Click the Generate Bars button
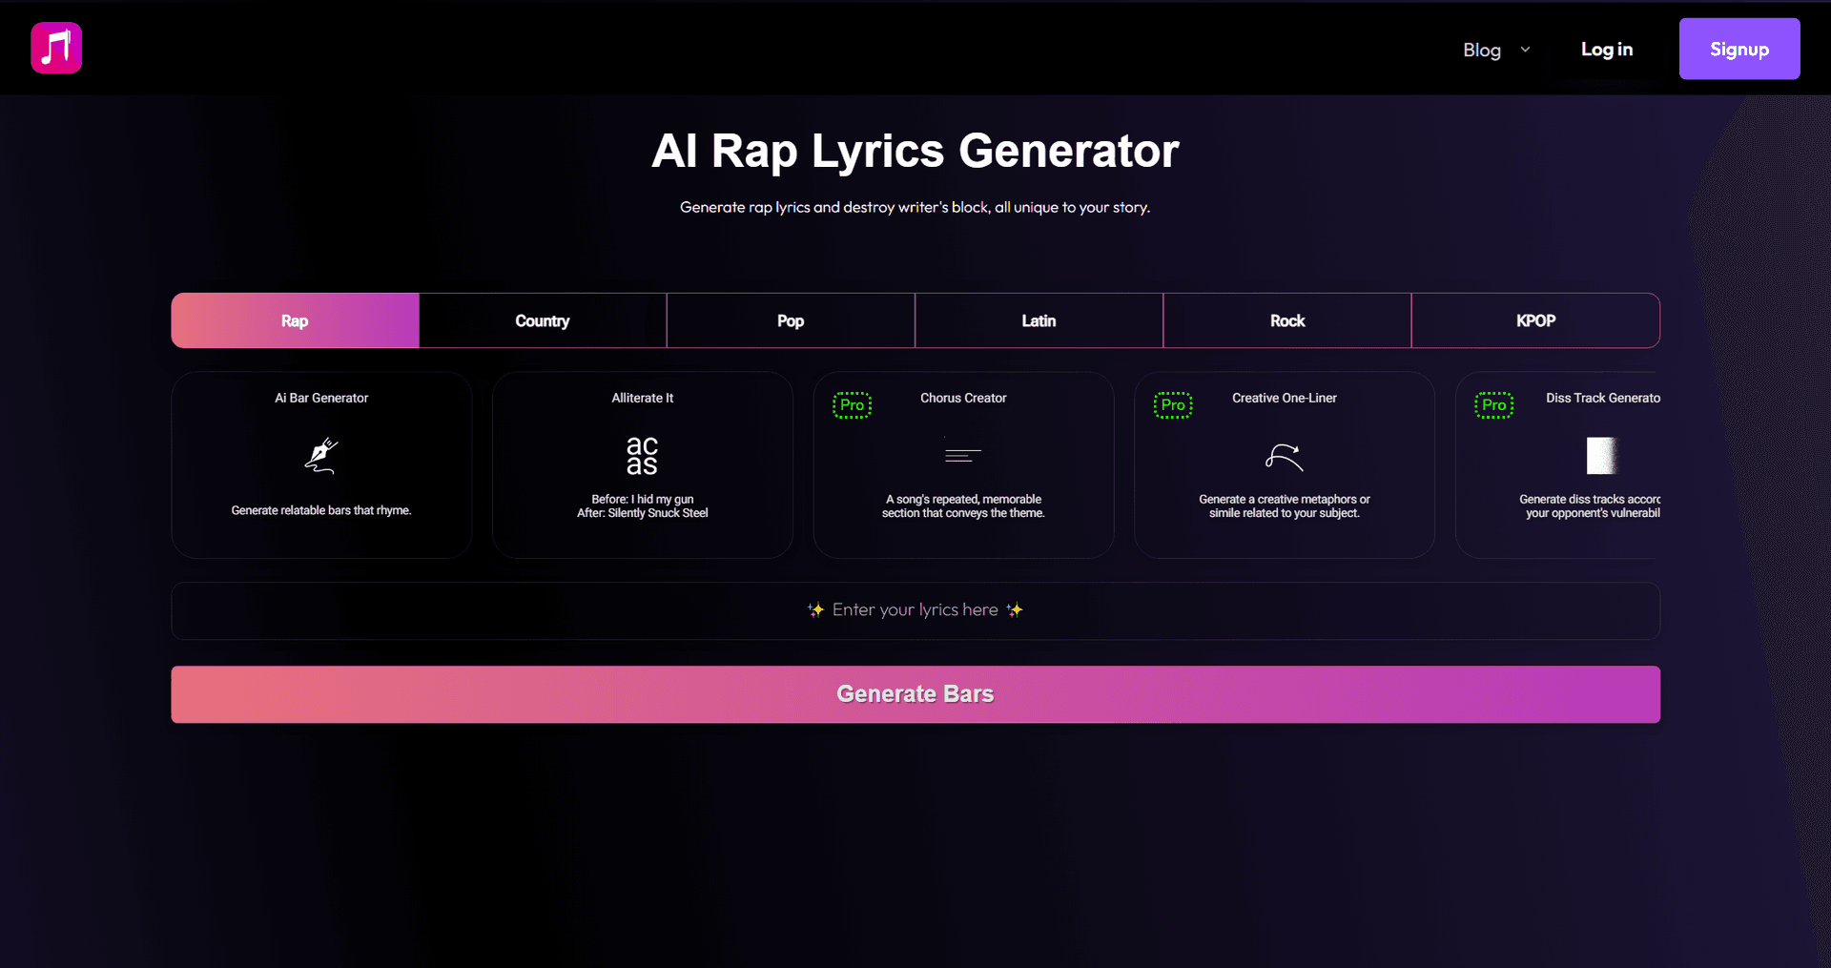 pyautogui.click(x=914, y=693)
